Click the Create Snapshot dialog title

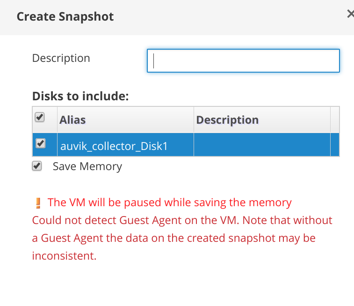[65, 17]
